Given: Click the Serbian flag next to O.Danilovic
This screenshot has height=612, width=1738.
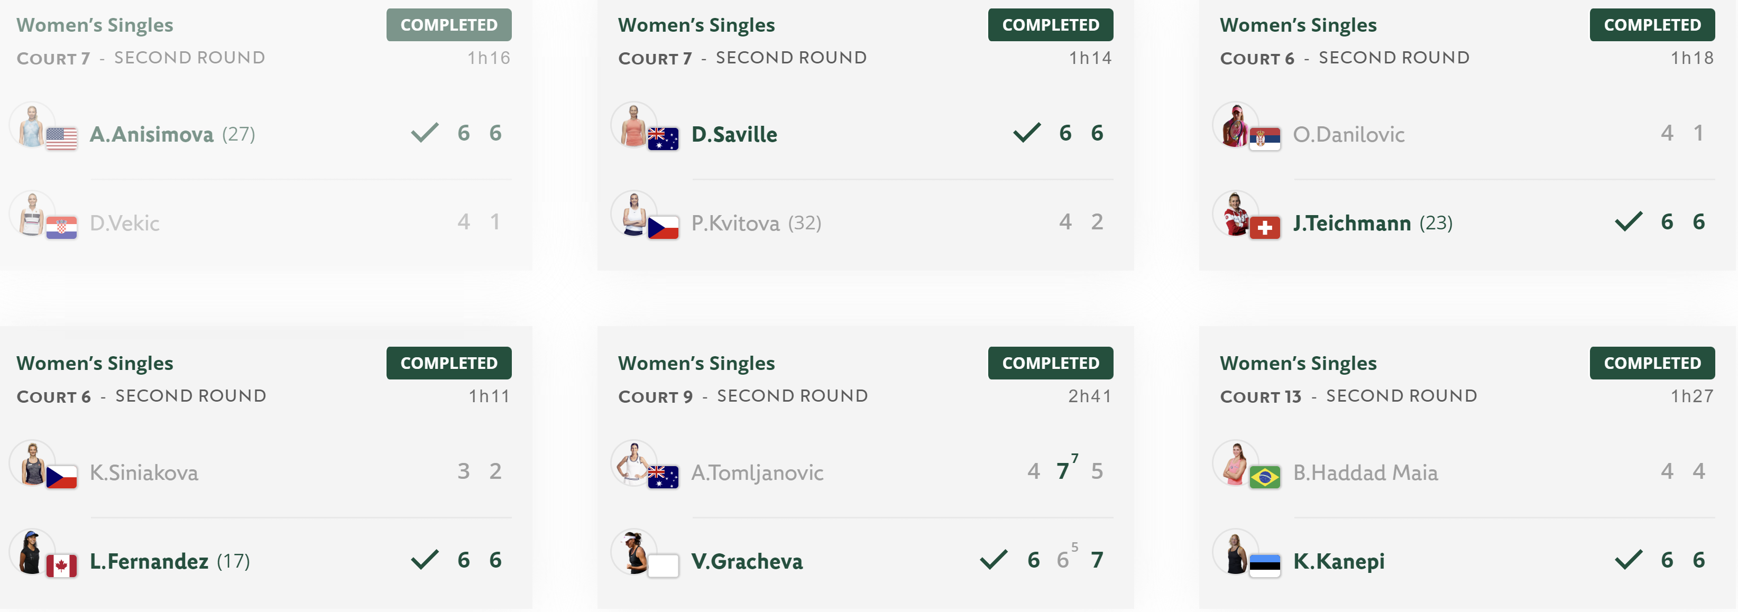Looking at the screenshot, I should click(x=1264, y=139).
